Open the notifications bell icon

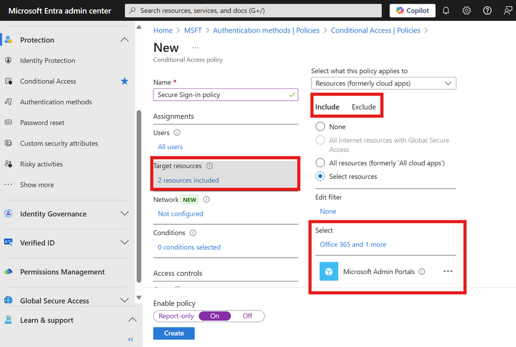[446, 10]
